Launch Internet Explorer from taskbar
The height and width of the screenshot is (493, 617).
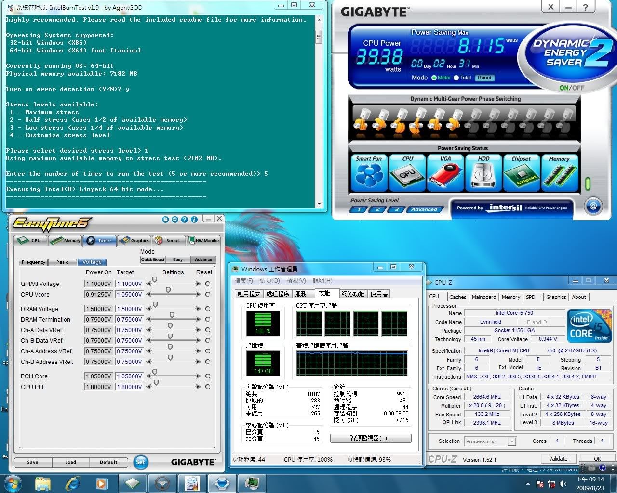pos(73,483)
